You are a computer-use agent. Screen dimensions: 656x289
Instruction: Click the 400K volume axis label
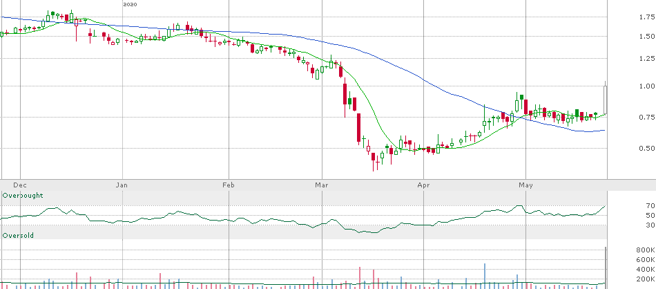(646, 270)
